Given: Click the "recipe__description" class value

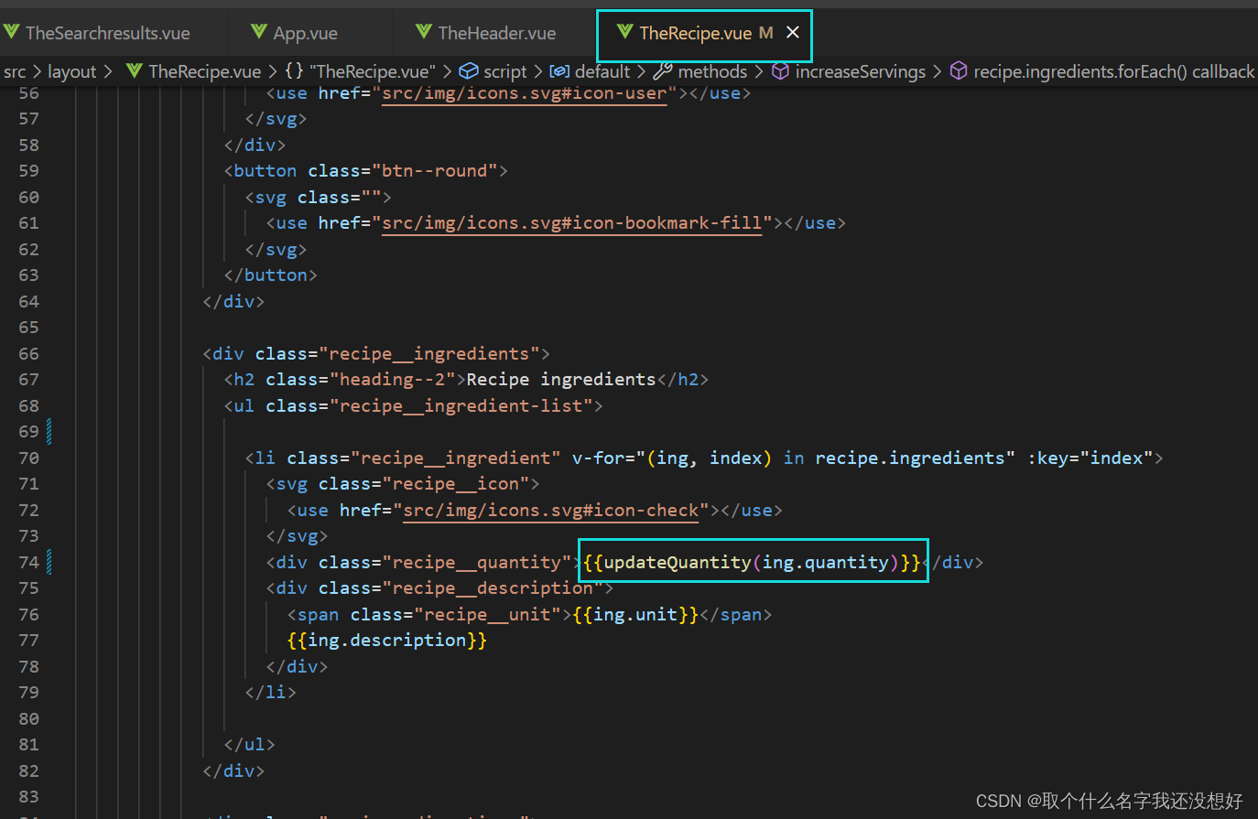Looking at the screenshot, I should (x=492, y=587).
